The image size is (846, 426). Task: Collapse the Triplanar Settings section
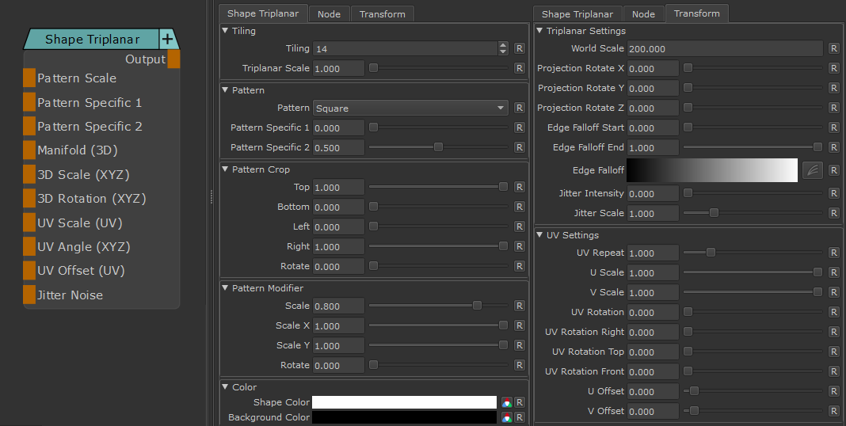(540, 31)
